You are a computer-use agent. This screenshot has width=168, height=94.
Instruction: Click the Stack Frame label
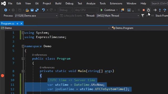[162, 16]
